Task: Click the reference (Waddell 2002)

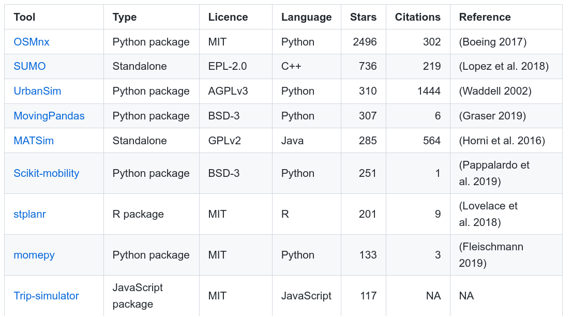Action: [495, 91]
